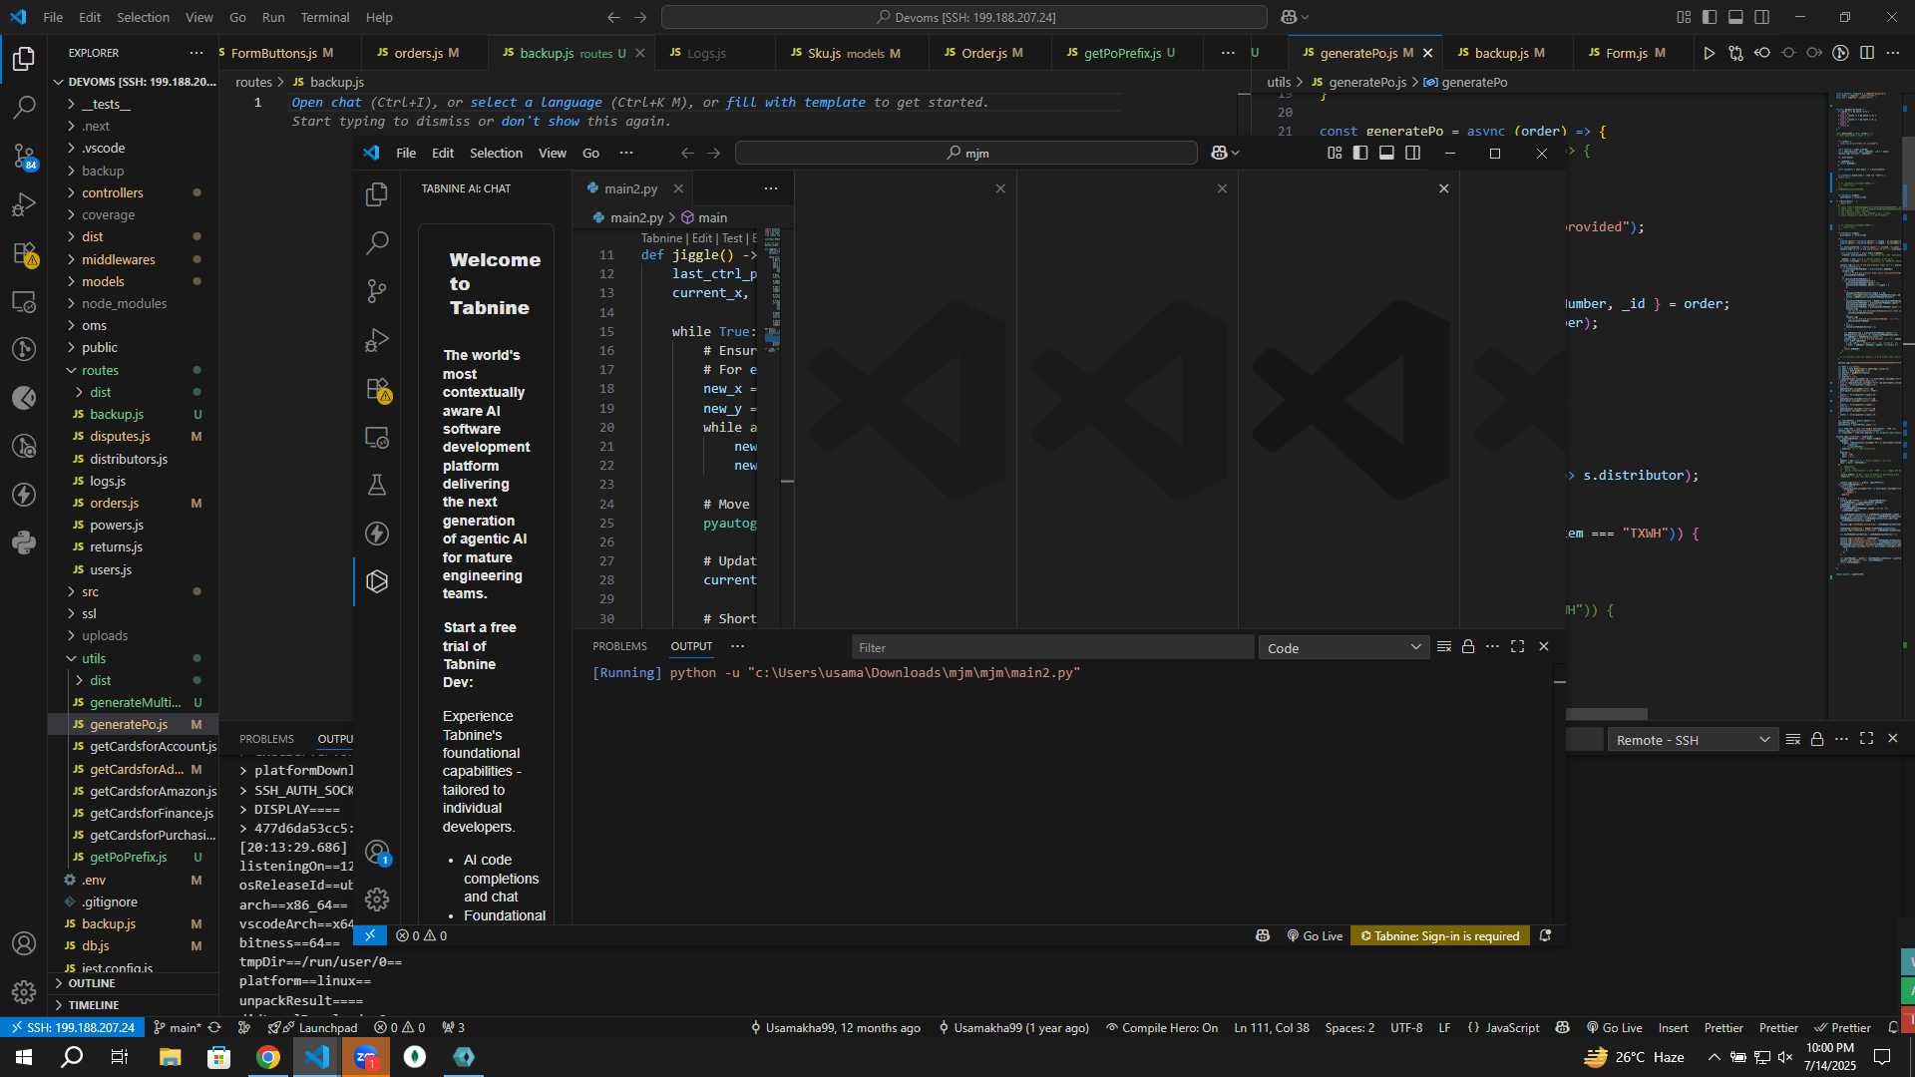The width and height of the screenshot is (1915, 1077).
Task: Collapse the DEVOMS workspace root
Action: (x=135, y=82)
